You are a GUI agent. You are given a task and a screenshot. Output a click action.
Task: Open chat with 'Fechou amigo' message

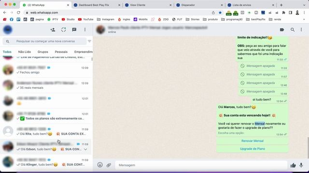[46, 70]
